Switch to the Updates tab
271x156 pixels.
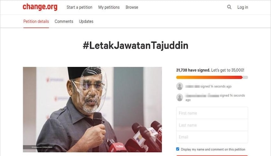(86, 21)
